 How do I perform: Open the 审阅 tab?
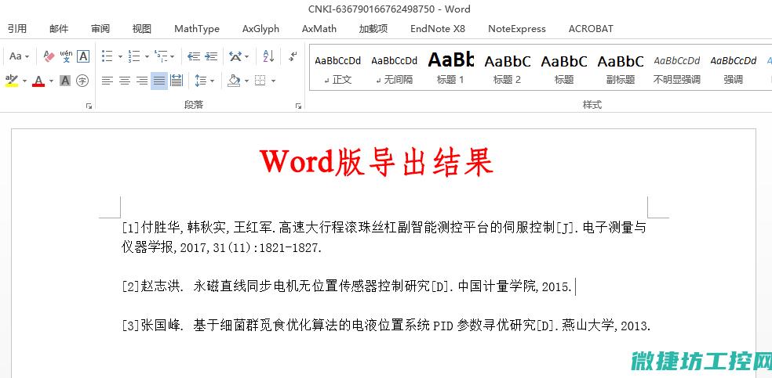(100, 29)
